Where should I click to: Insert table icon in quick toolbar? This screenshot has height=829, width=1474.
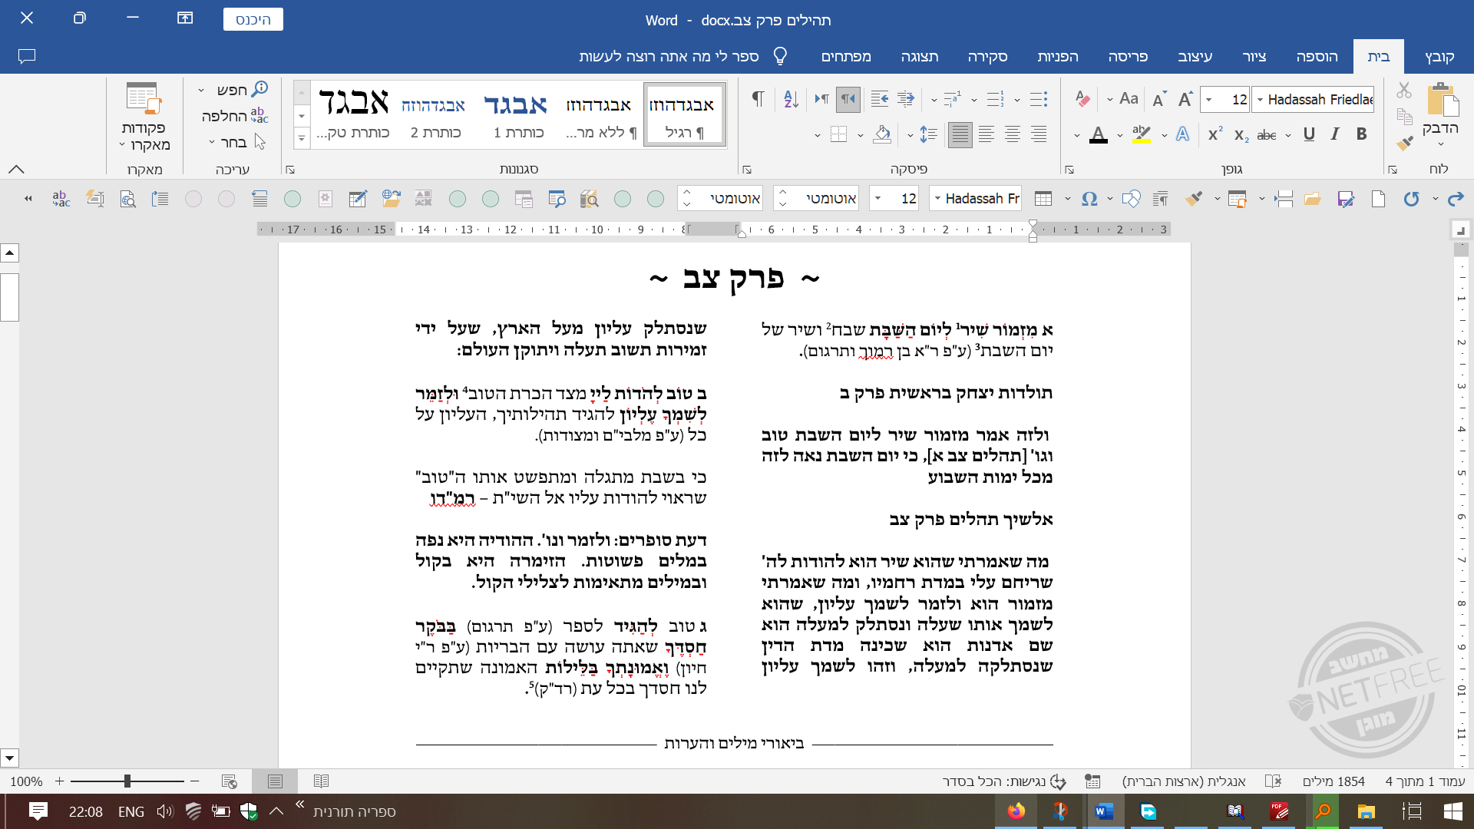point(1043,199)
